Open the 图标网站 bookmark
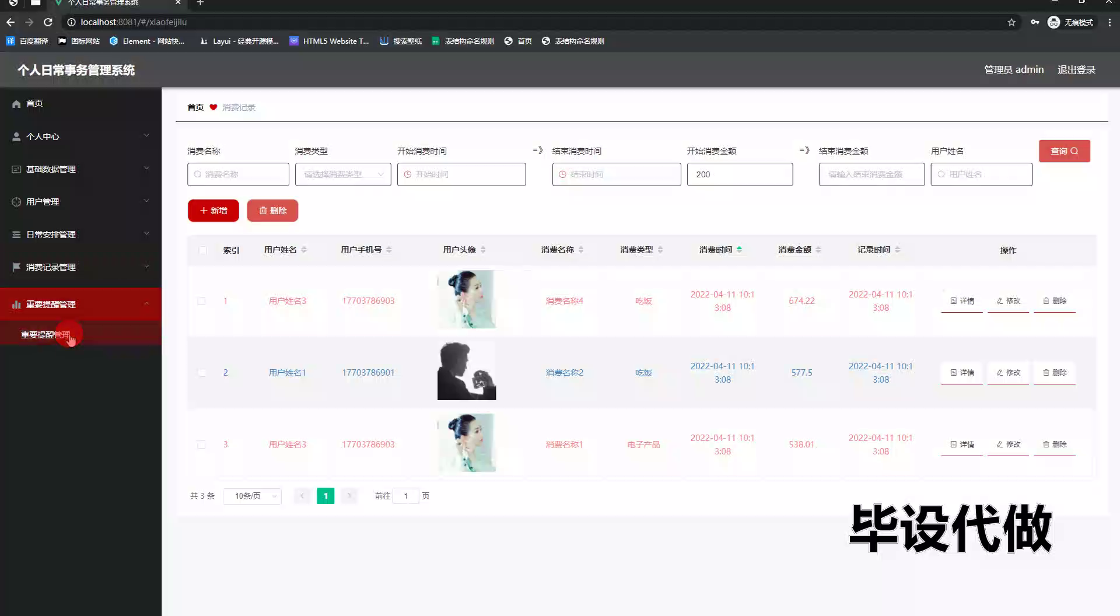Viewport: 1120px width, 616px height. pyautogui.click(x=79, y=41)
